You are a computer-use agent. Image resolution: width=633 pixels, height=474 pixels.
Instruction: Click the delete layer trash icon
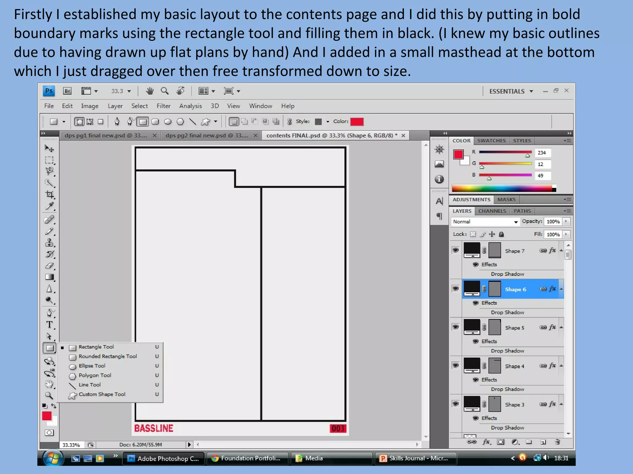click(x=557, y=442)
